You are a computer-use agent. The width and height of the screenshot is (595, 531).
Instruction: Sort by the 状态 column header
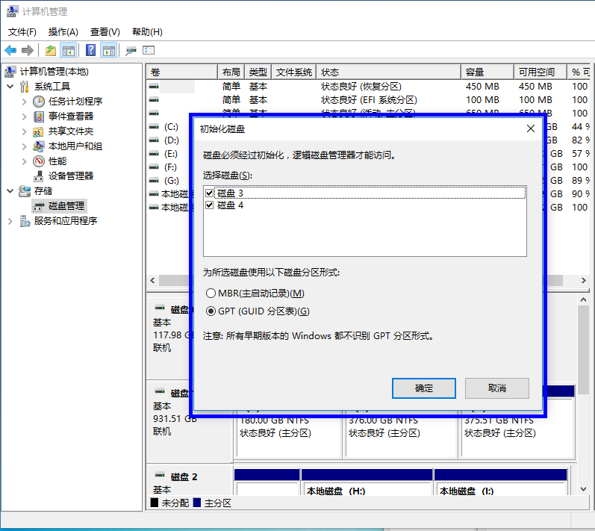tap(388, 72)
